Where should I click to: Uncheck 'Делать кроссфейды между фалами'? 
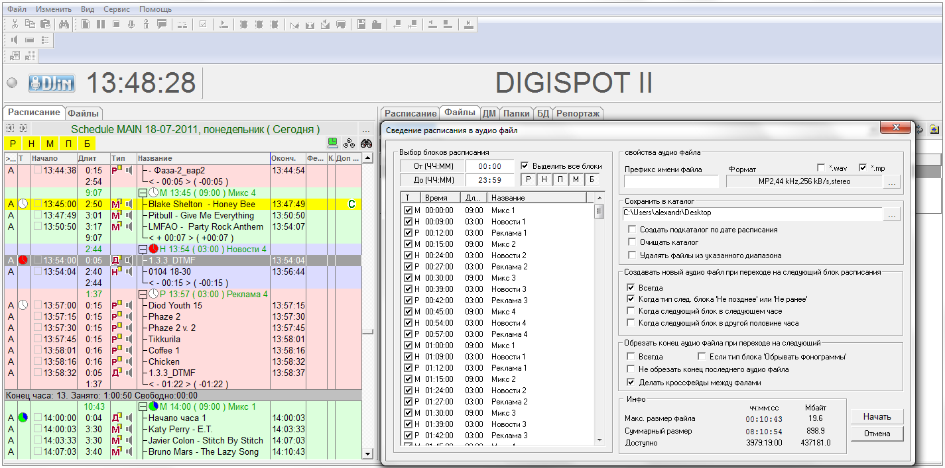tap(631, 383)
